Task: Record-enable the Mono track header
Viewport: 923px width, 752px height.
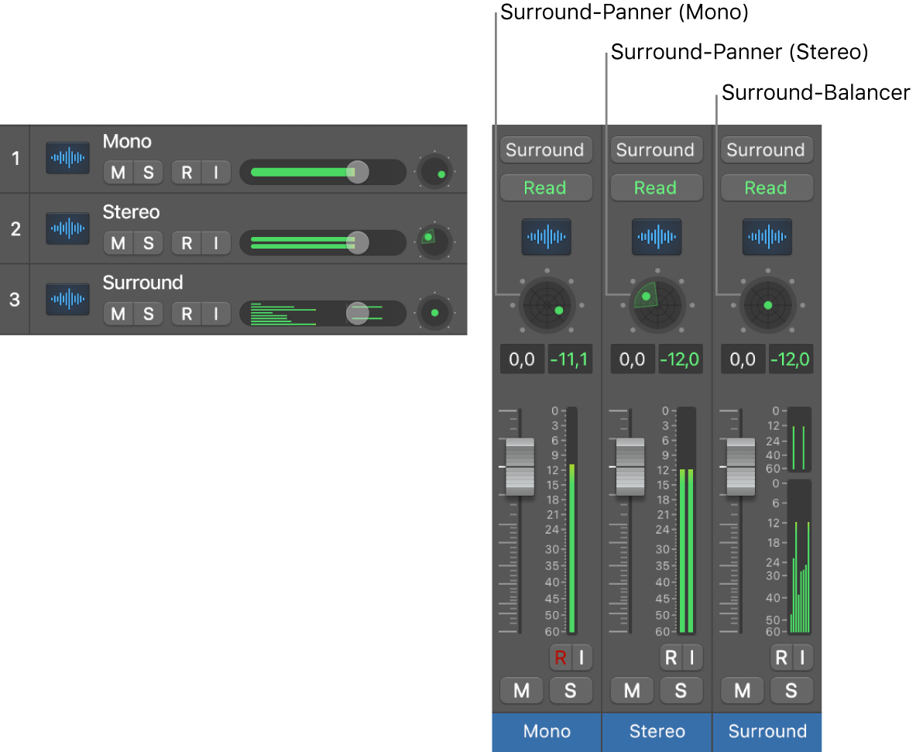Action: point(187,173)
